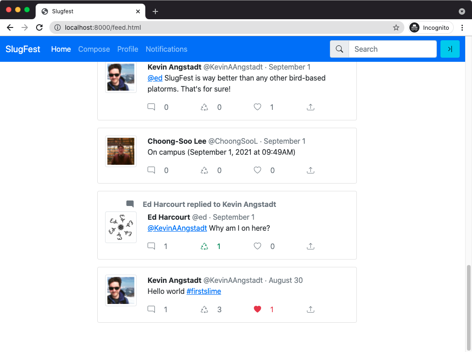
Task: Unlike Kevin's Hello world post
Action: point(257,309)
